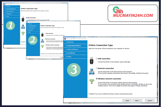This screenshot has width=161, height=107.
Task: Click Printer Connection Type heading in window 3
Action: coord(101,45)
